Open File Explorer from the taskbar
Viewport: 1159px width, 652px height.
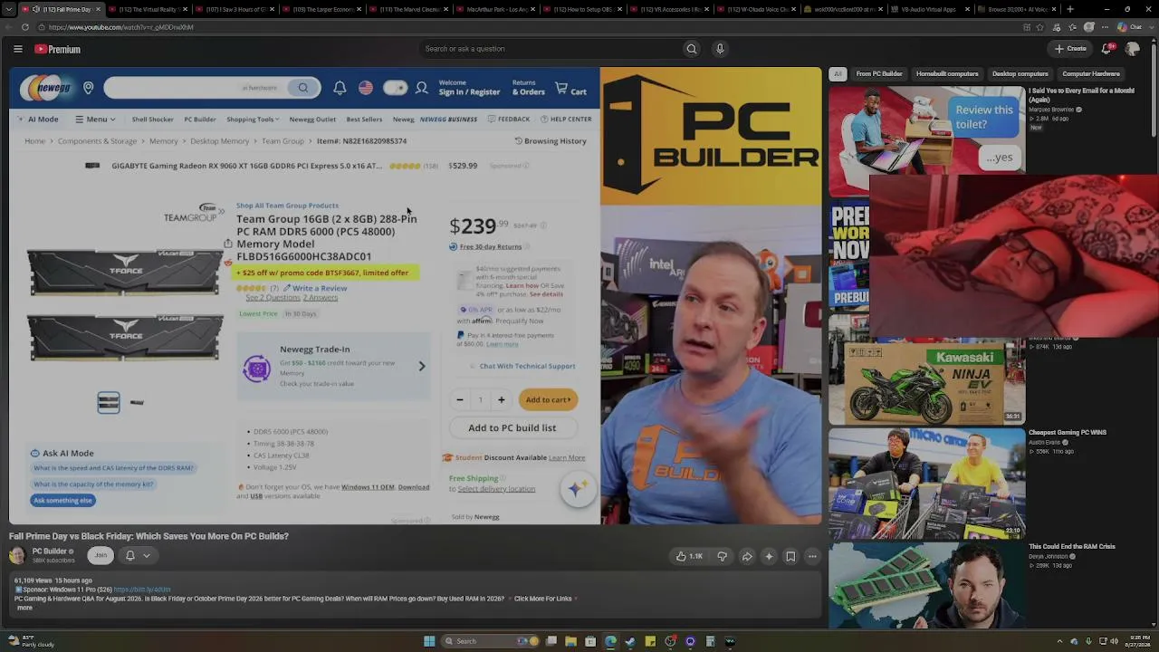(x=570, y=641)
